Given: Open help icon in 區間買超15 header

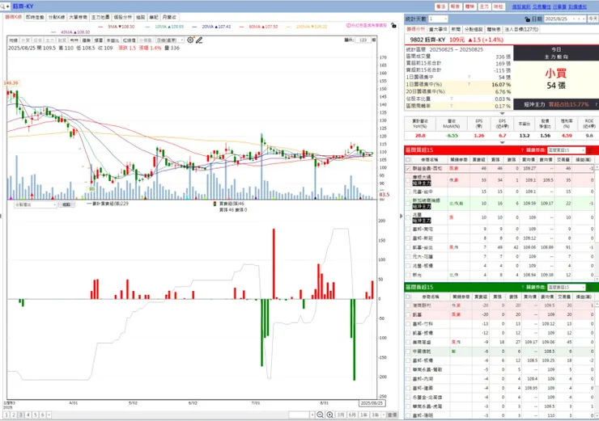Looking at the screenshot, I should point(522,150).
